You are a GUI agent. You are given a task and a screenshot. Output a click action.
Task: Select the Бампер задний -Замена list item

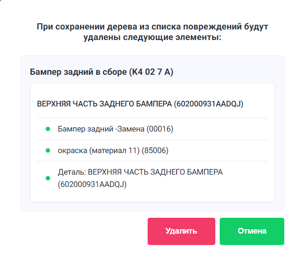pyautogui.click(x=116, y=129)
